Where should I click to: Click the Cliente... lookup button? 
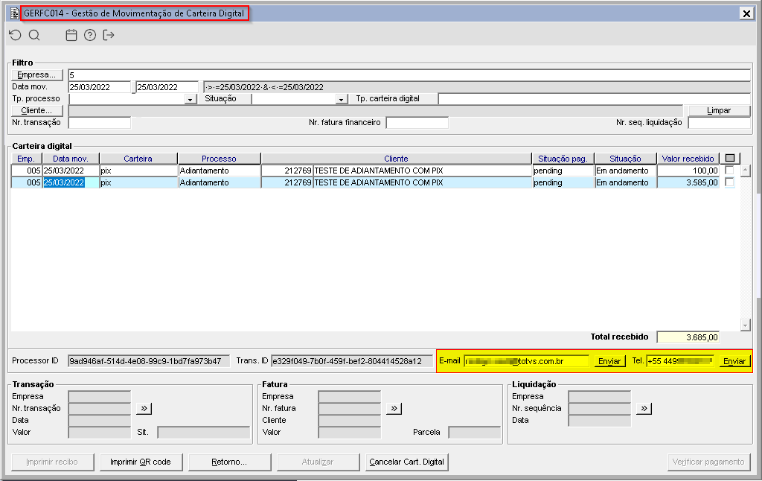(37, 110)
